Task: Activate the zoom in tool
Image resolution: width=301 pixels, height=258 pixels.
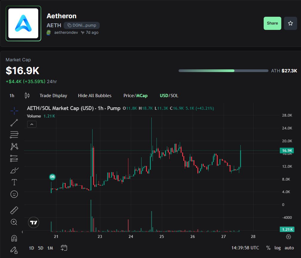Action: (x=14, y=222)
